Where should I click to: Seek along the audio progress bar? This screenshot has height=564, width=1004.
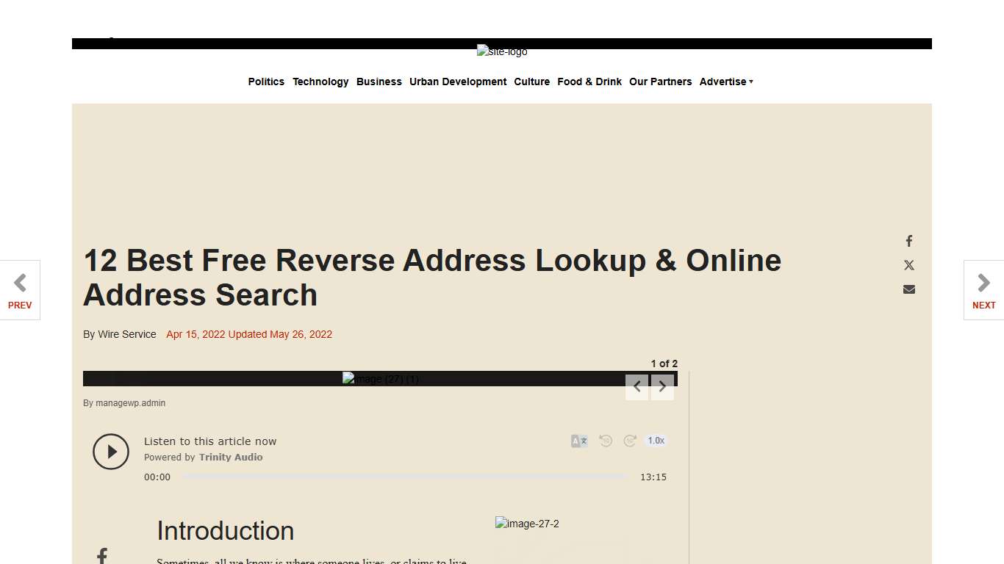(404, 476)
